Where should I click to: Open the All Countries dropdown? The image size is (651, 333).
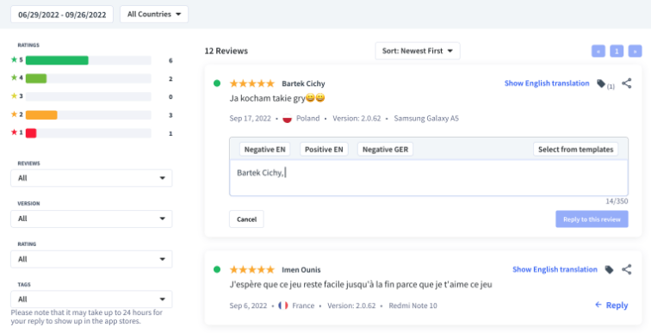pyautogui.click(x=154, y=14)
